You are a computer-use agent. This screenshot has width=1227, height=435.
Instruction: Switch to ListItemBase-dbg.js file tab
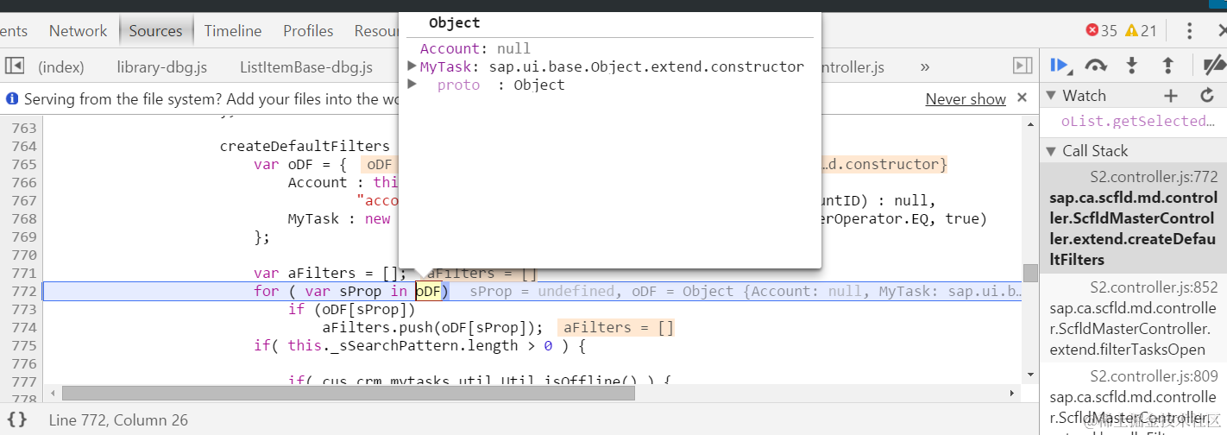(306, 66)
